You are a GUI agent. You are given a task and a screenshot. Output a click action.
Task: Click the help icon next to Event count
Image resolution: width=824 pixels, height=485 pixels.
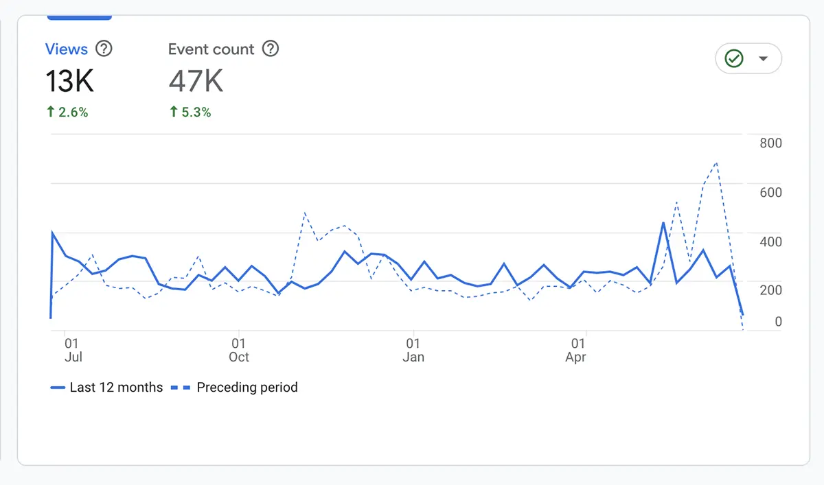(x=270, y=49)
